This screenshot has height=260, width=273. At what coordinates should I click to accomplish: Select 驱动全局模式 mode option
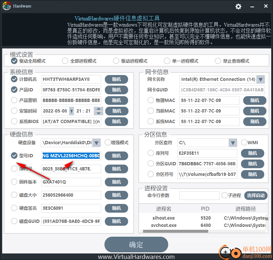click(x=14, y=61)
